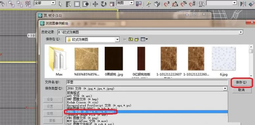This screenshot has width=255, height=125.
Task: Activate the Select and Rotate tool
Action: [104, 4]
